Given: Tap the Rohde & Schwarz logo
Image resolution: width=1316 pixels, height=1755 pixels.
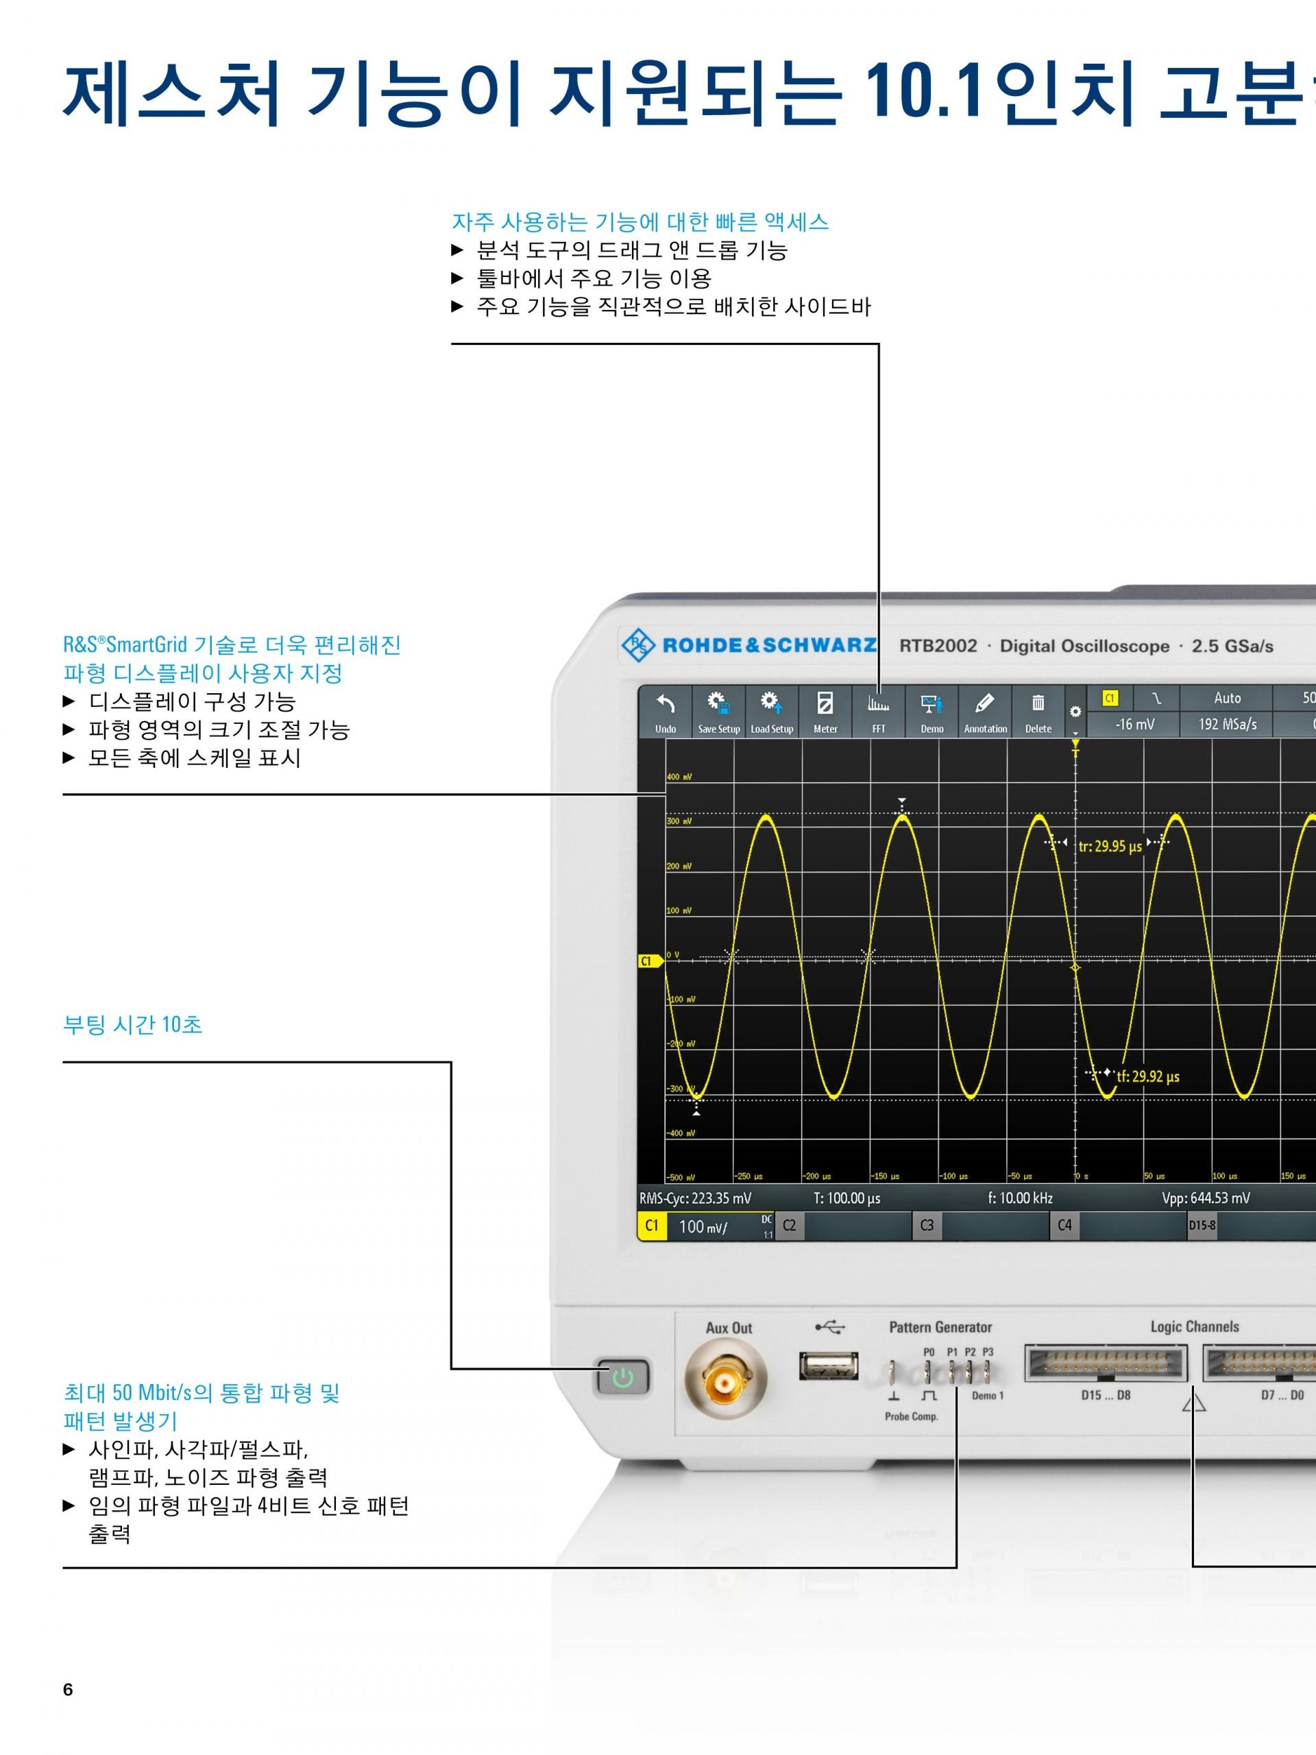Looking at the screenshot, I should [748, 645].
